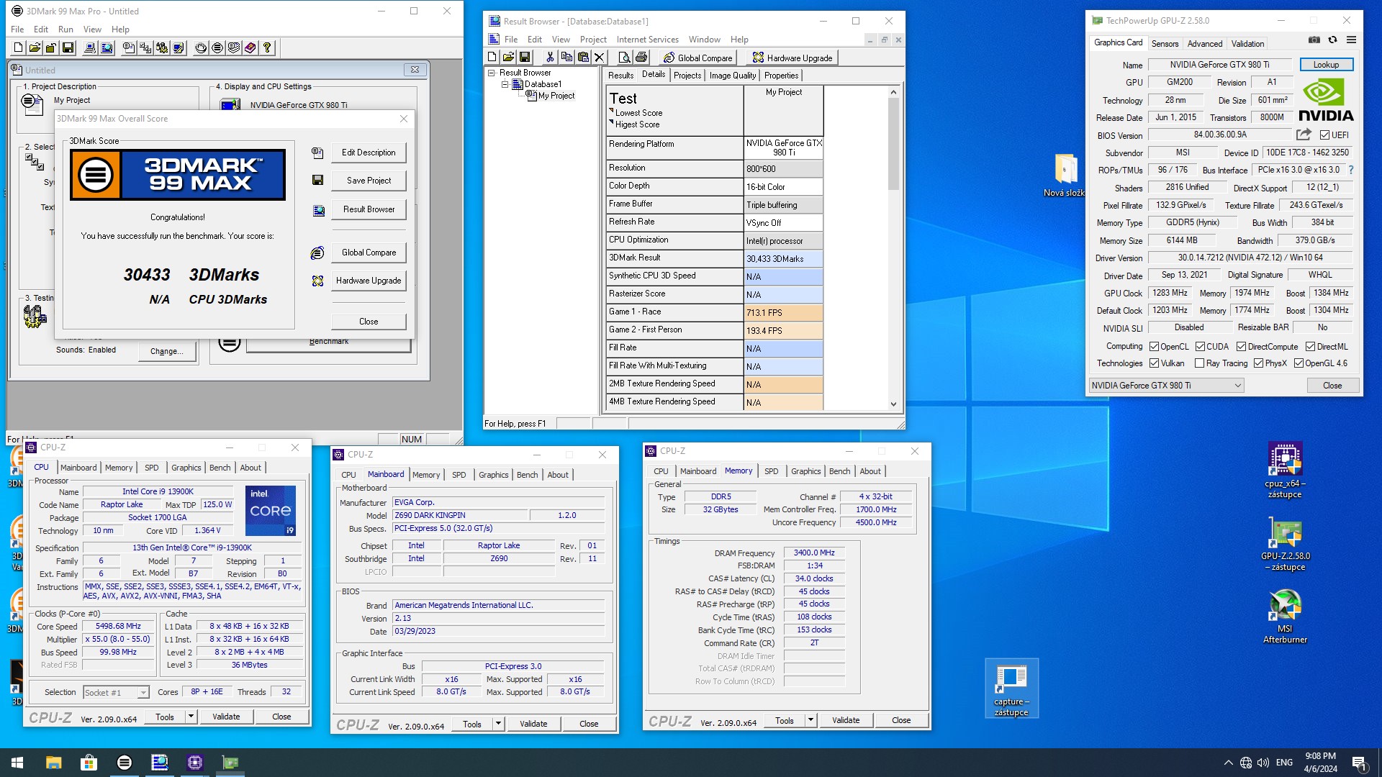Open File Explorer from the taskbar
The height and width of the screenshot is (777, 1382).
click(53, 763)
